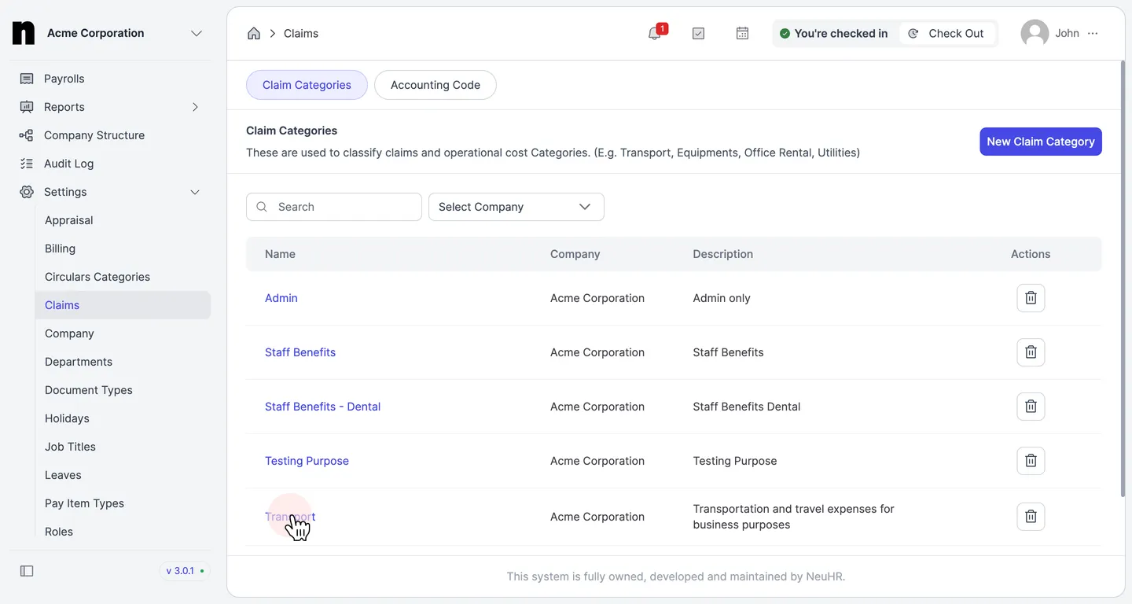The height and width of the screenshot is (604, 1132).
Task: Click the You're checked in status
Action: click(x=833, y=33)
